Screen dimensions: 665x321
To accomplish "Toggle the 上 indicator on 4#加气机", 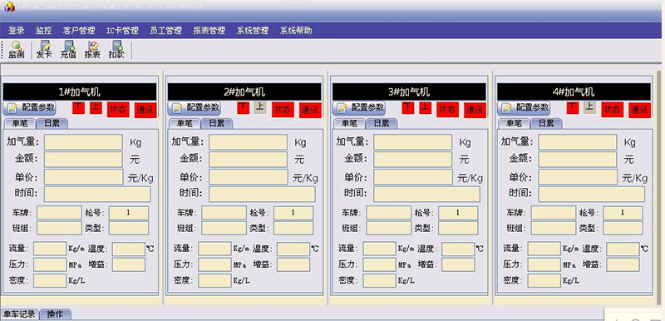I will click(589, 107).
